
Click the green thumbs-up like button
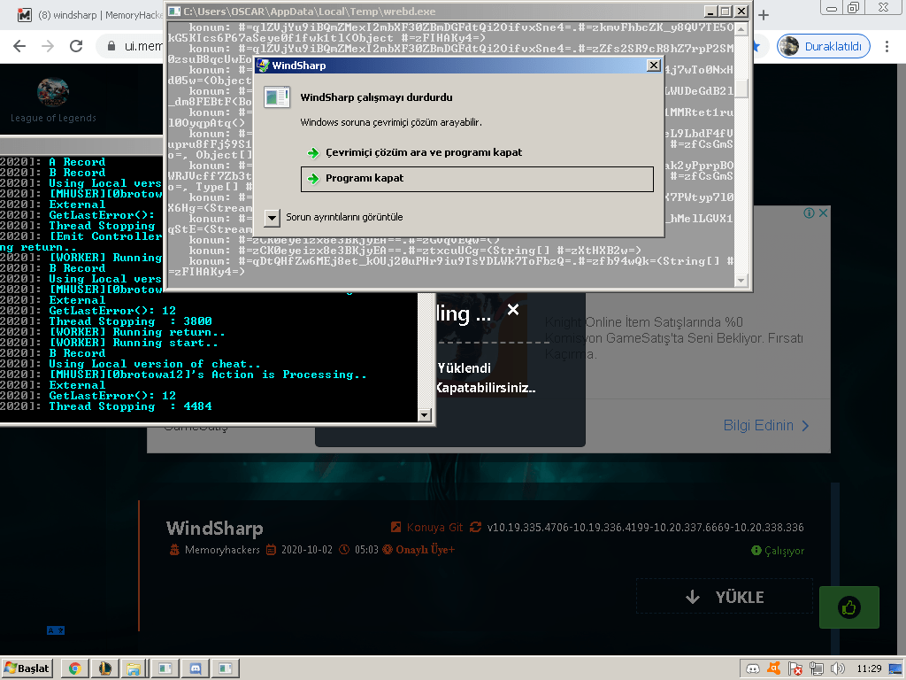pyautogui.click(x=848, y=607)
